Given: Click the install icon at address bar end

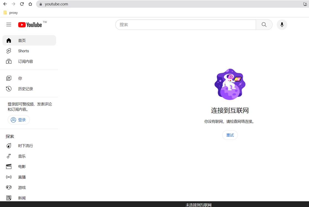Looking at the screenshot, I should (x=305, y=4).
